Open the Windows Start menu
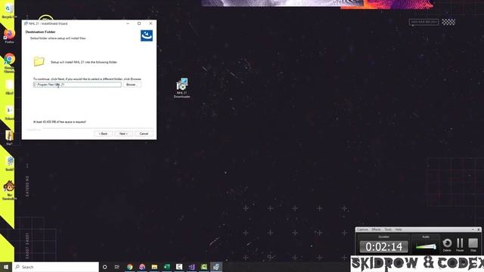The image size is (484, 272). (x=6, y=267)
